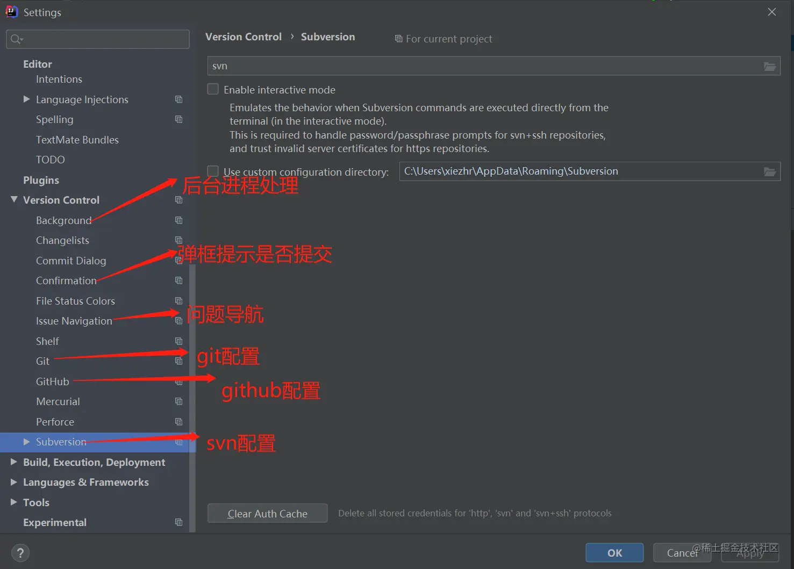Click project-level icon beside Mercurial

[x=179, y=401]
